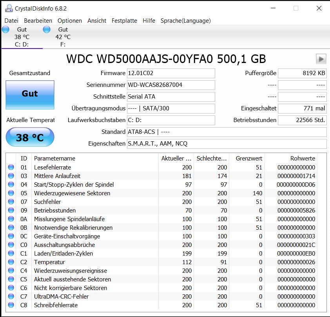Select raw value 000000000EB0
Screen dimensions: 330x317
pos(296,254)
